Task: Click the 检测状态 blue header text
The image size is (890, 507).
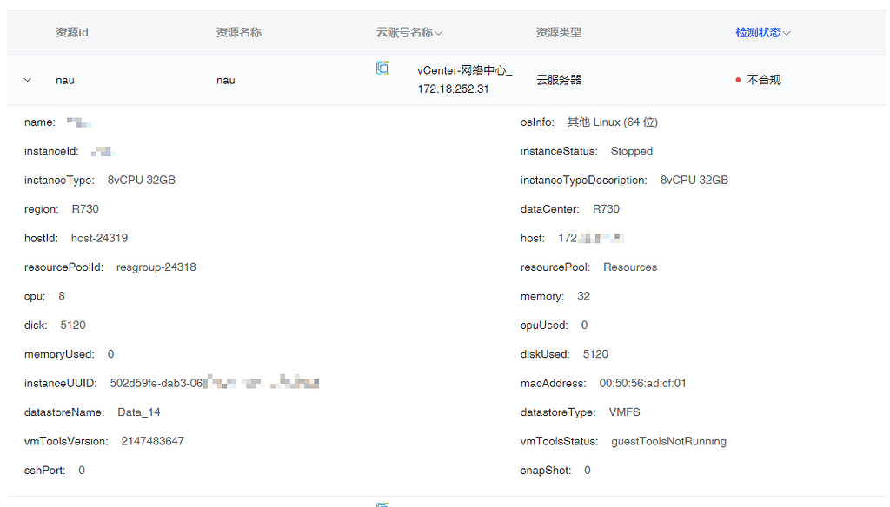Action: pyautogui.click(x=757, y=31)
